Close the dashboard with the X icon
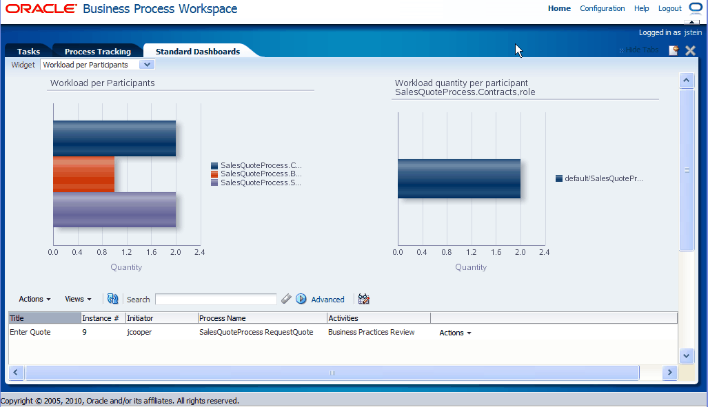This screenshot has height=407, width=708. point(690,50)
